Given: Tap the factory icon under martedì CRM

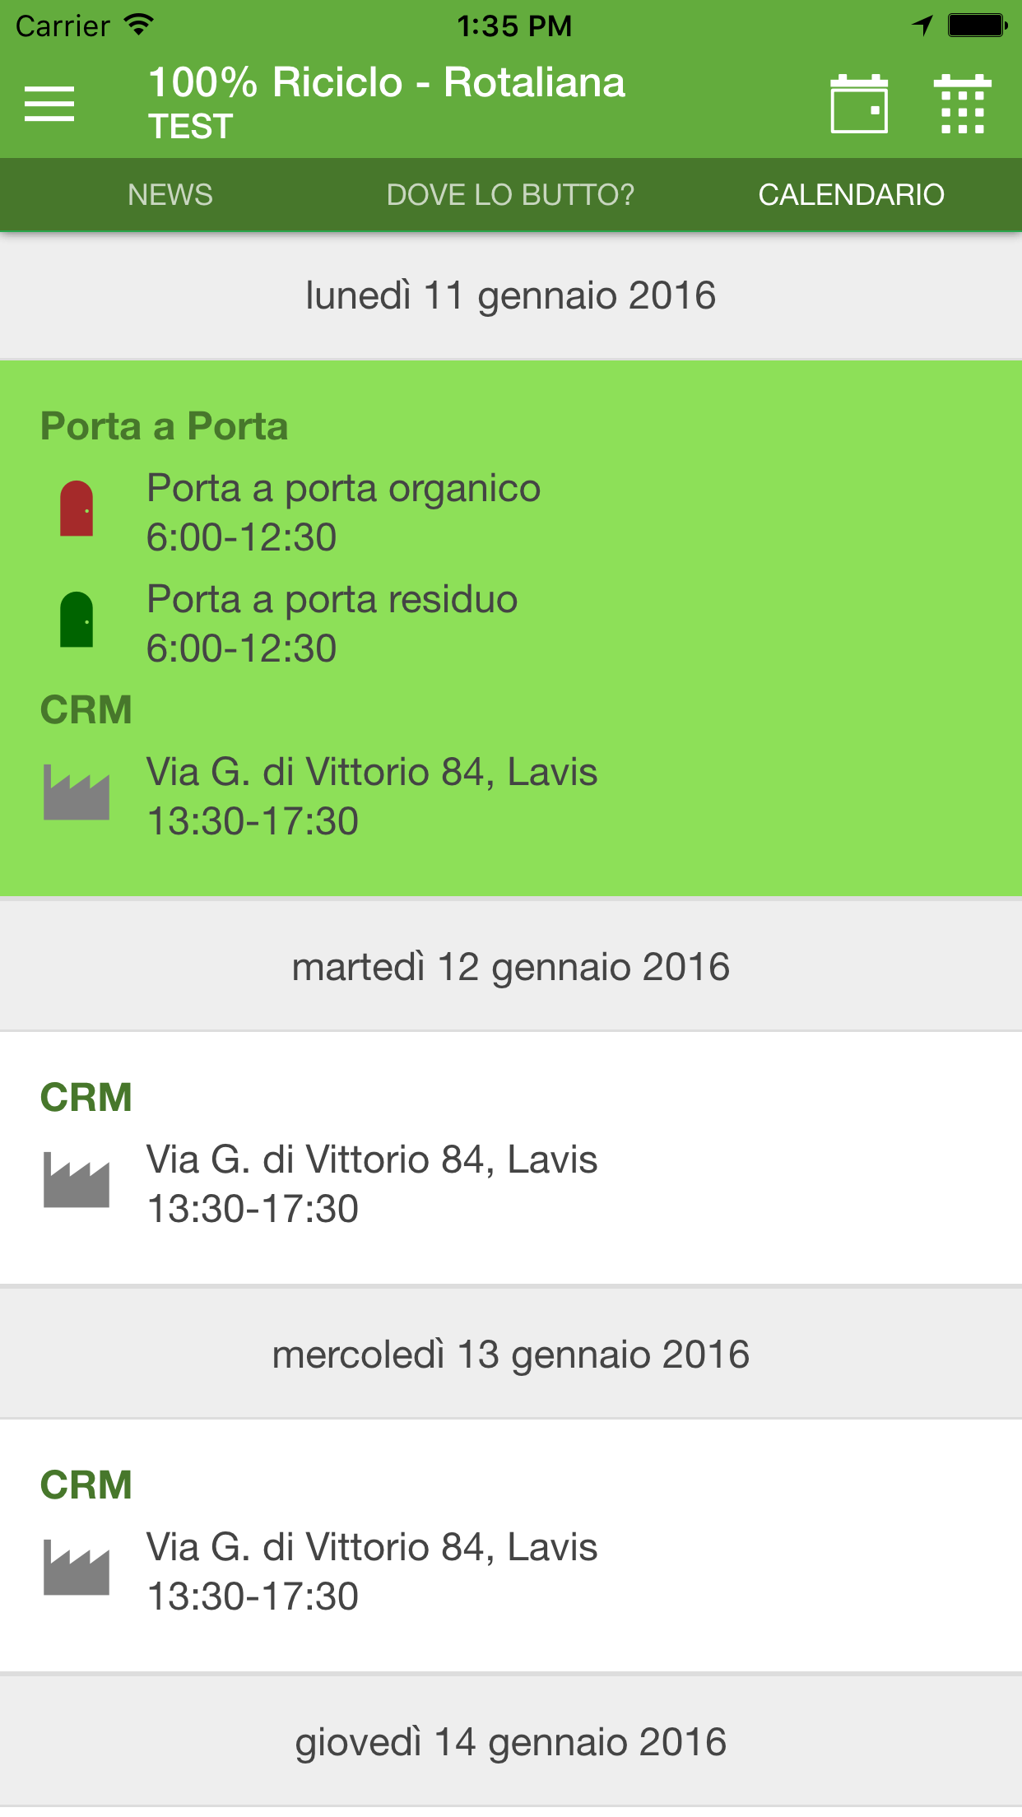Looking at the screenshot, I should (77, 1180).
